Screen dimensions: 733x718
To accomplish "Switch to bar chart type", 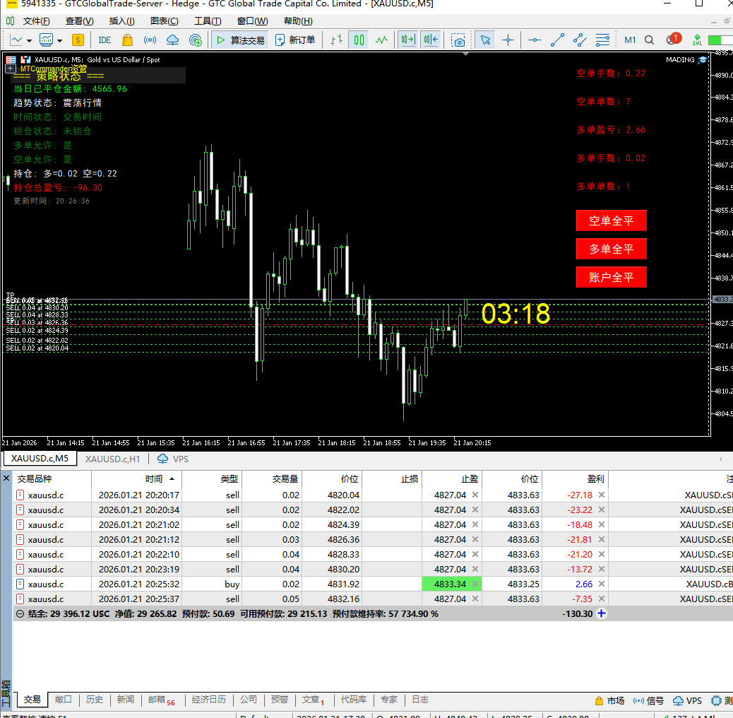I will (x=336, y=40).
